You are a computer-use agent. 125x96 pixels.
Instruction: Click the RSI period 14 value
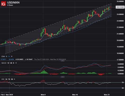coord(6,79)
